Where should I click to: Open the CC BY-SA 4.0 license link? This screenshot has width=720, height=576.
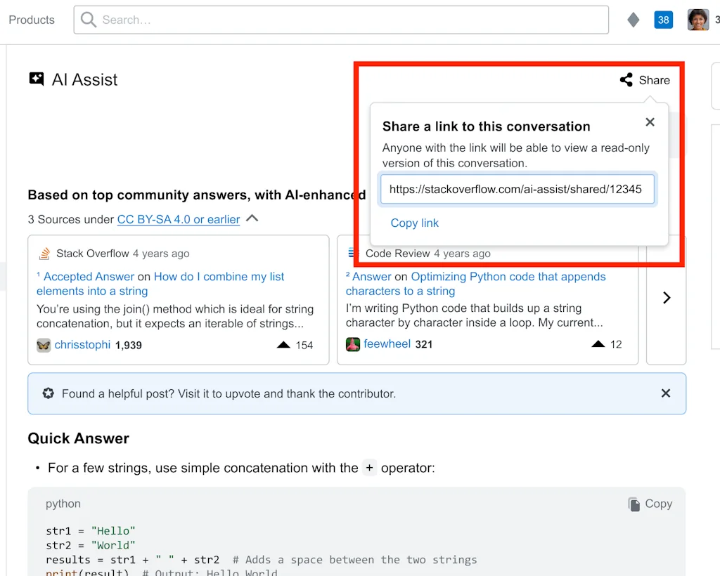(x=178, y=219)
